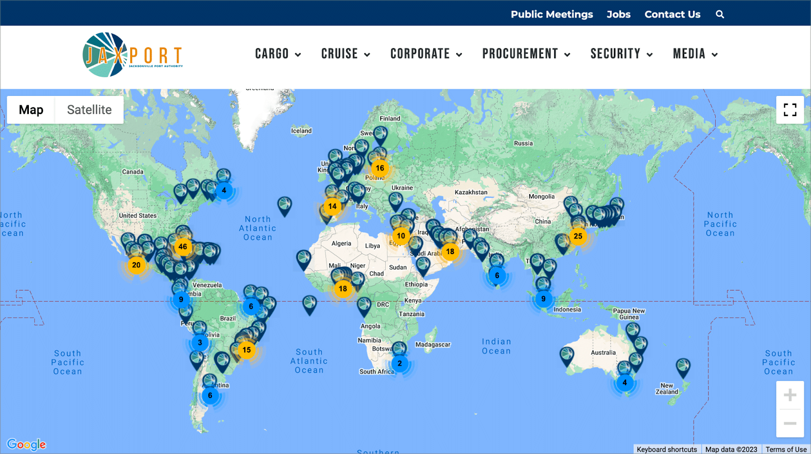Viewport: 811px width, 454px height.
Task: Open the cluster marker labeled 25
Action: [x=578, y=236]
